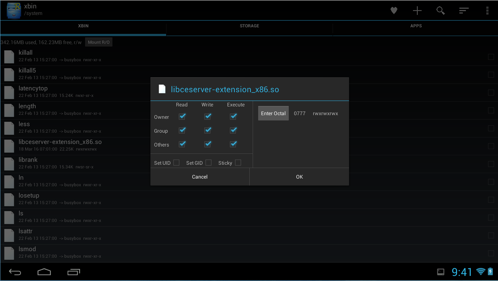The image size is (498, 281).
Task: Open the recent apps icon
Action: (74, 272)
